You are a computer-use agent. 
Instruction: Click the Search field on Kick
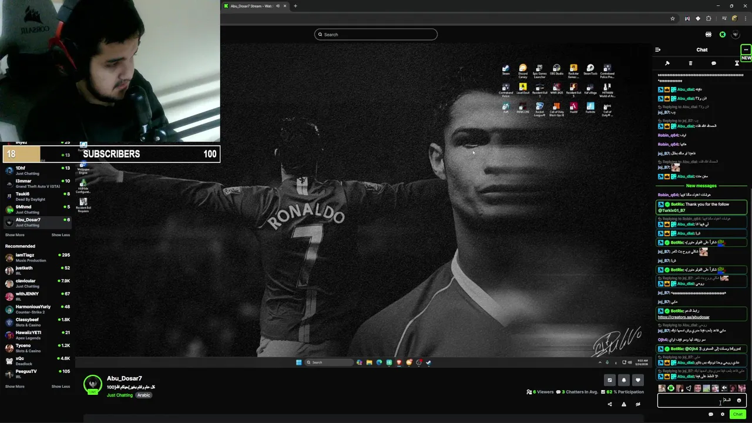376,35
